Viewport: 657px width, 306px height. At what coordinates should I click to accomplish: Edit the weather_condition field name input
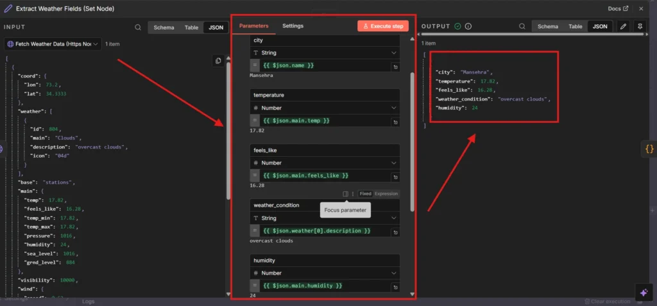325,205
